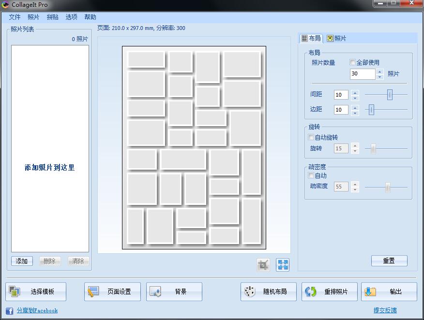Click the 间距 down stepper arrow
Screen dimensions: 424x320
pyautogui.click(x=356, y=98)
